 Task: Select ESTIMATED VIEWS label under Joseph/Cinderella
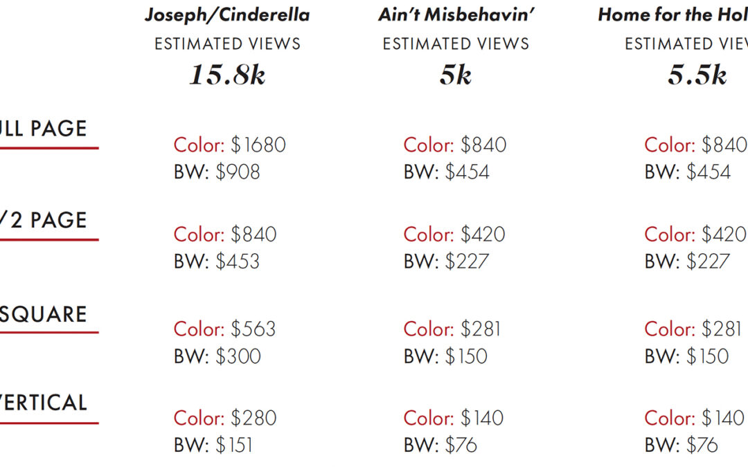(228, 44)
